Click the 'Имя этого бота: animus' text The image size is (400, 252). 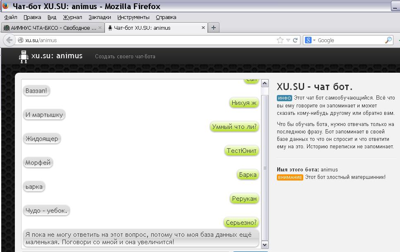[307, 170]
